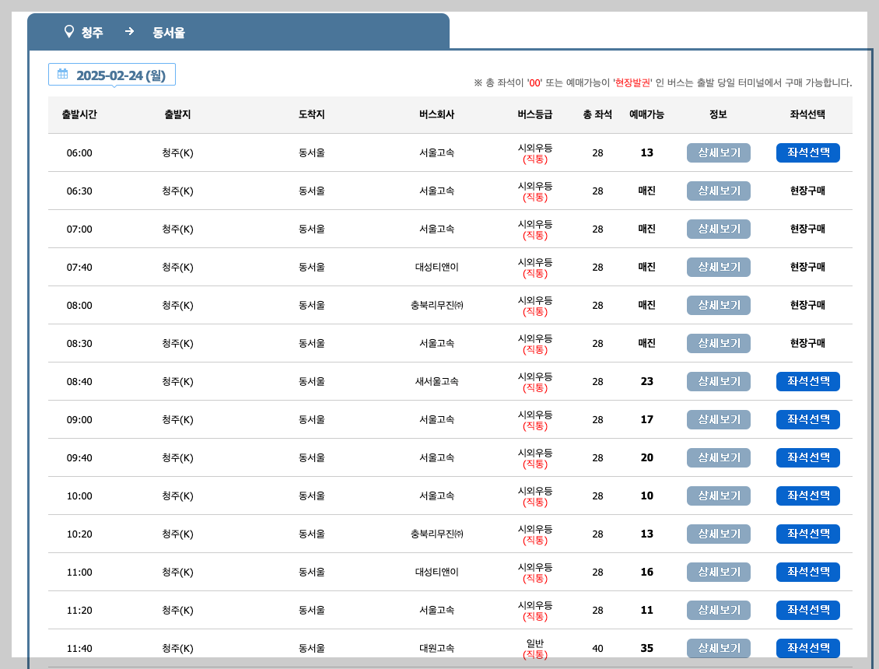Select seats for the 06:00 서울고속 bus
This screenshot has width=879, height=669.
click(x=807, y=152)
